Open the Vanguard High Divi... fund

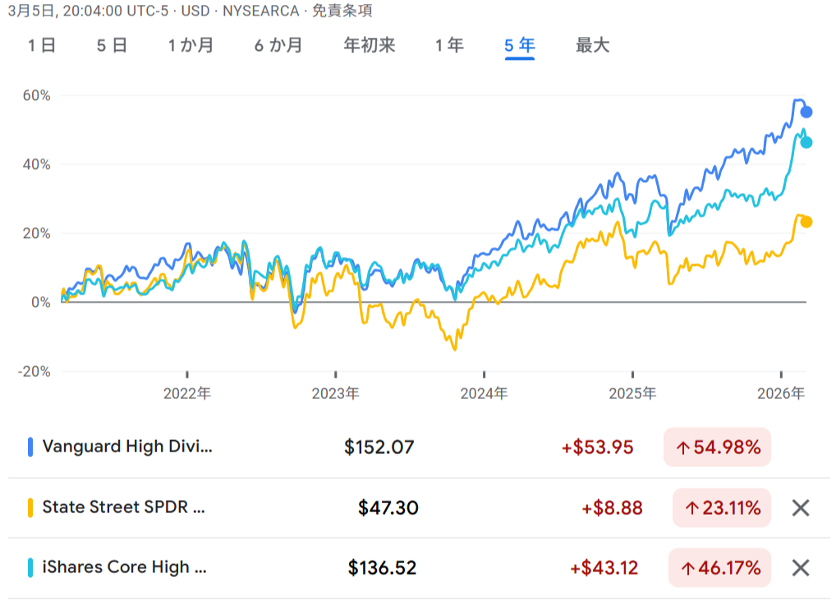click(x=127, y=447)
